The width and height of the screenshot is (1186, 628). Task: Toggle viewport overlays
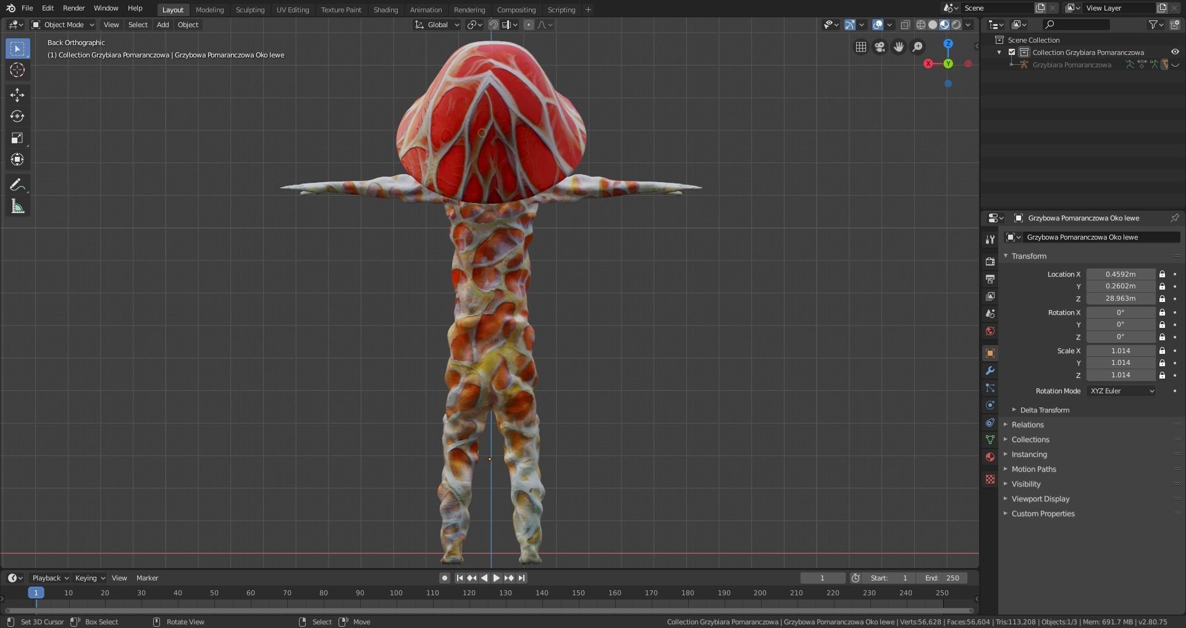point(877,25)
